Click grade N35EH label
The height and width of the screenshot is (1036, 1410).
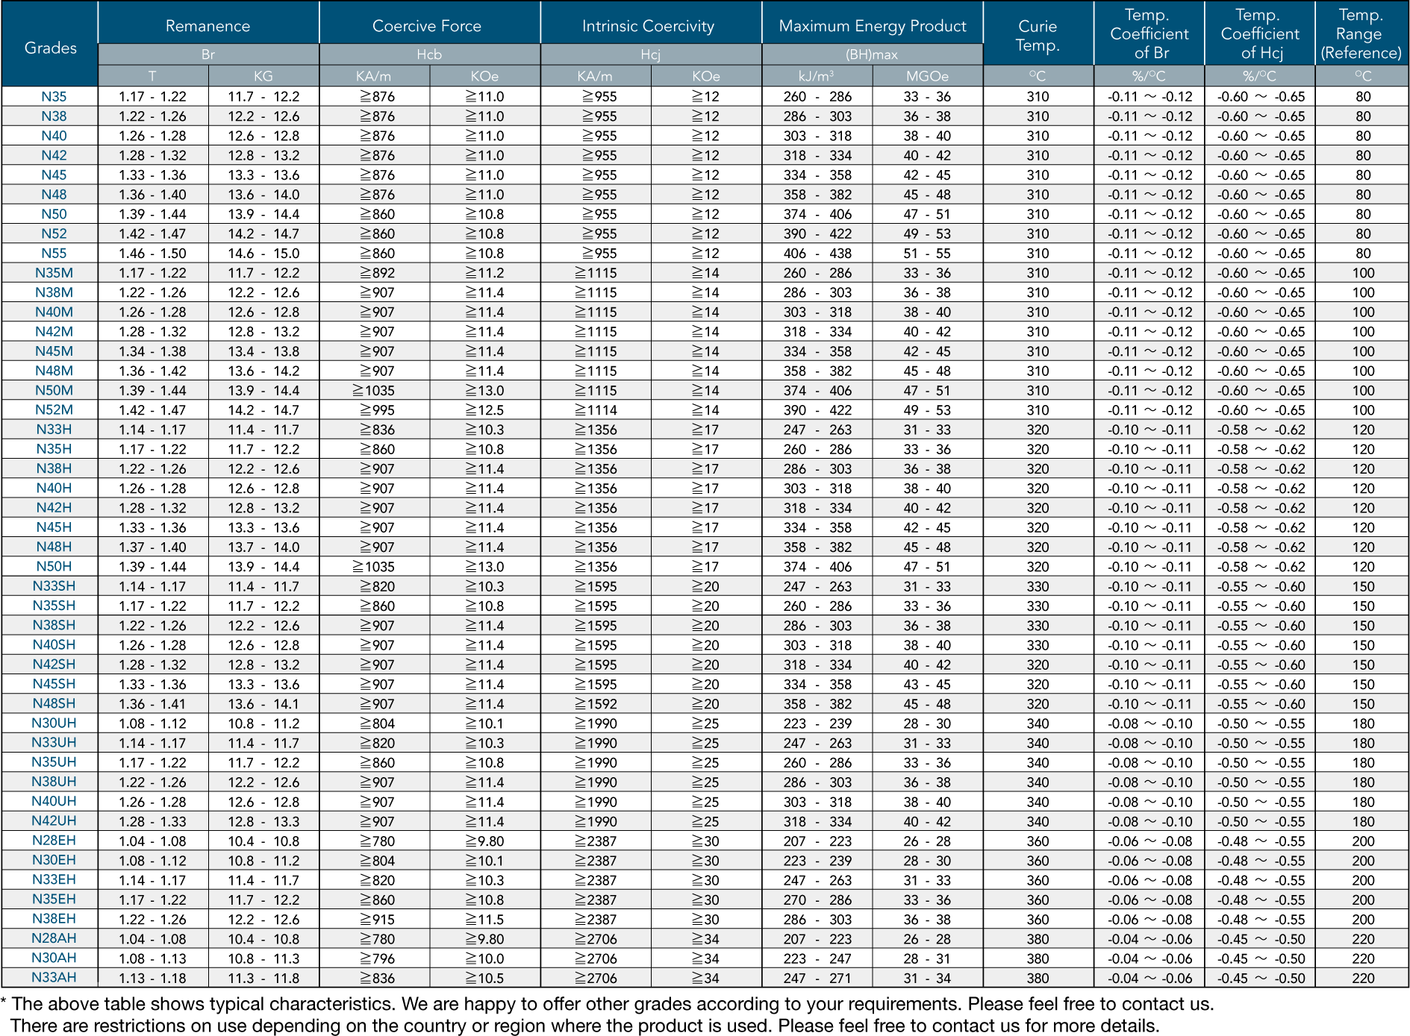[x=54, y=900]
